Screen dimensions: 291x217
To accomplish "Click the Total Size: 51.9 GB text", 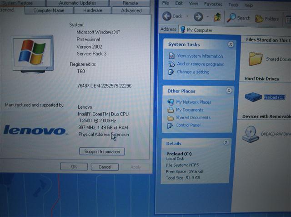I will pos(183,178).
